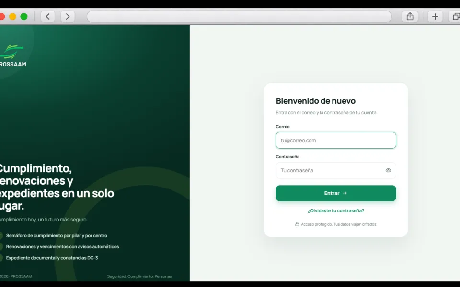Focus the Correo email field
The height and width of the screenshot is (287, 460).
pos(336,140)
